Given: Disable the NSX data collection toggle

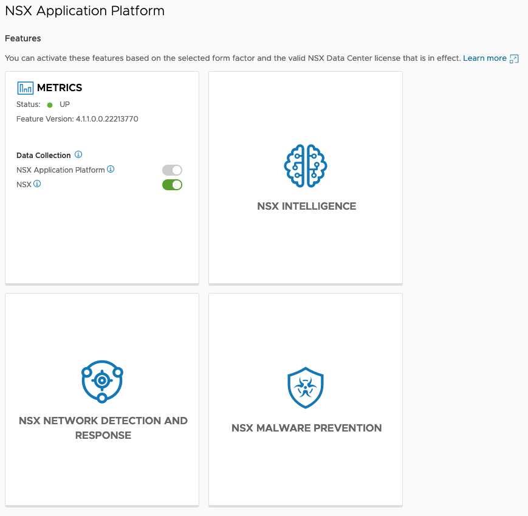Looking at the screenshot, I should pos(172,185).
